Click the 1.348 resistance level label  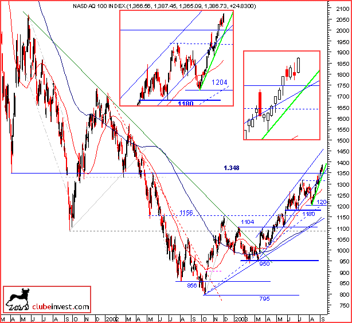pos(232,168)
